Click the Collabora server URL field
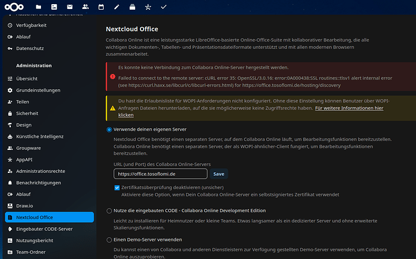Screen dimensions: 416x259 [x=160, y=174]
